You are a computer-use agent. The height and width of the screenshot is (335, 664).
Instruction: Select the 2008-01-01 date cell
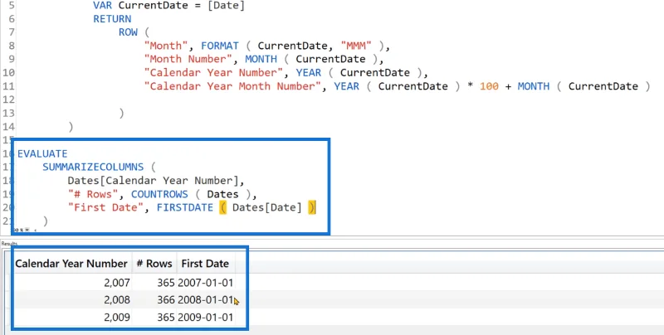click(206, 300)
